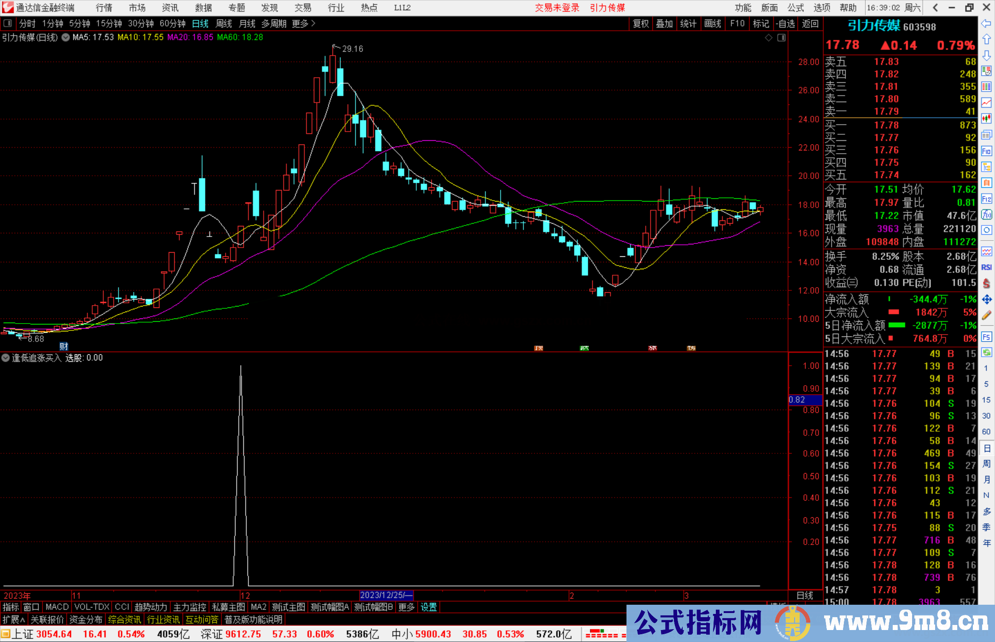Select the pencil drawing tool icon

(986, 315)
